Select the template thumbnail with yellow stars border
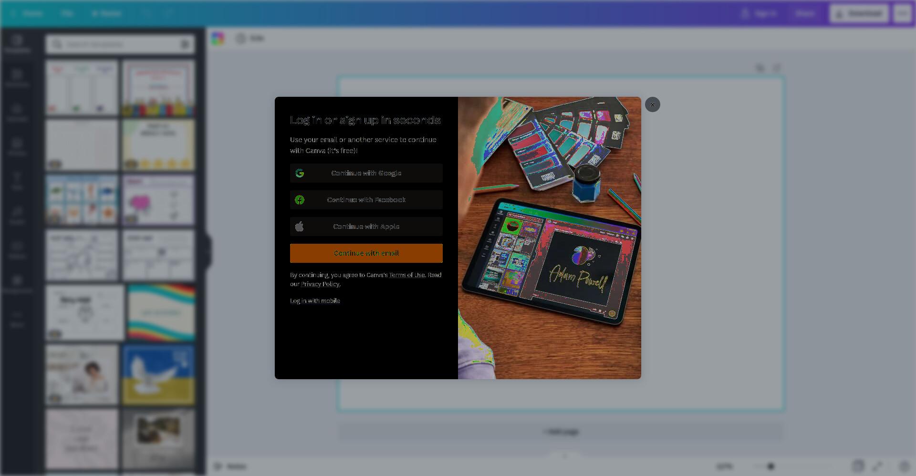The height and width of the screenshot is (476, 916). tap(158, 145)
